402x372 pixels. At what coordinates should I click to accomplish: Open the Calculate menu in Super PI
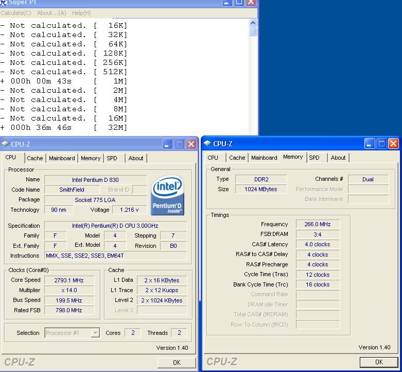[x=16, y=13]
